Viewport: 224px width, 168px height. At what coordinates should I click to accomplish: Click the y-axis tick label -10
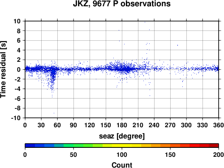coord(16,118)
